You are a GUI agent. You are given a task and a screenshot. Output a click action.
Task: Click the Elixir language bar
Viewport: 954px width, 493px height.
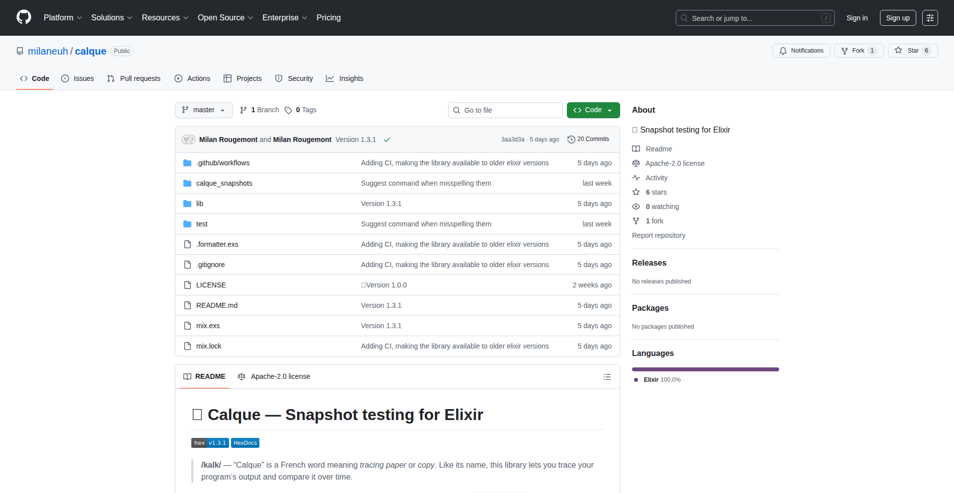tap(705, 369)
